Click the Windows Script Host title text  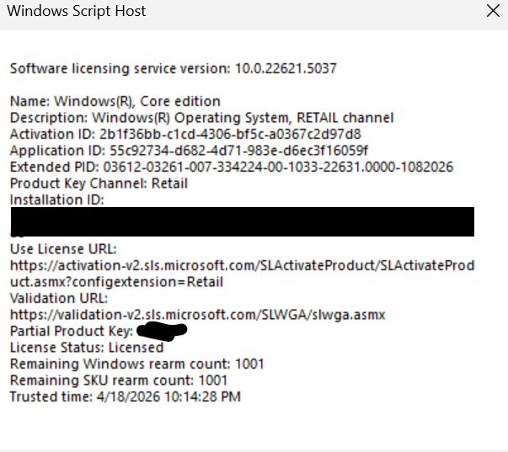click(77, 11)
